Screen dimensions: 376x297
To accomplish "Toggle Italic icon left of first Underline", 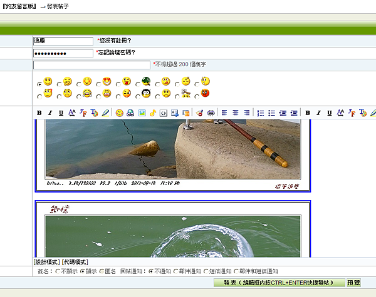I will [x=50, y=113].
